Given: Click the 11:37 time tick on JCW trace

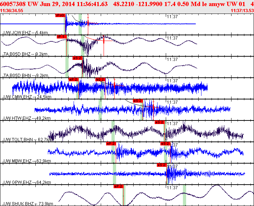Looking at the screenshot, I should click(x=173, y=16).
